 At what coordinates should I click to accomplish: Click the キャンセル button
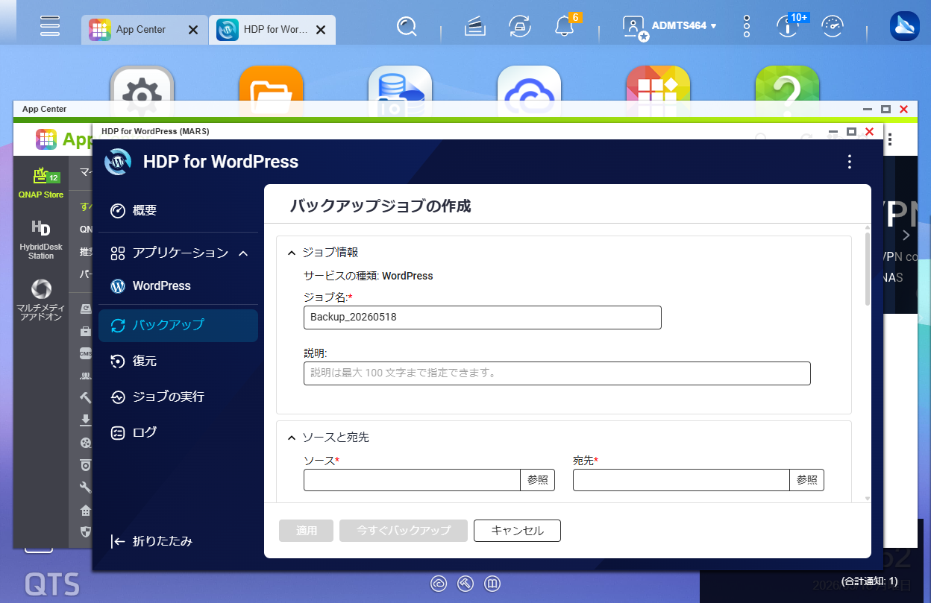[x=517, y=531]
